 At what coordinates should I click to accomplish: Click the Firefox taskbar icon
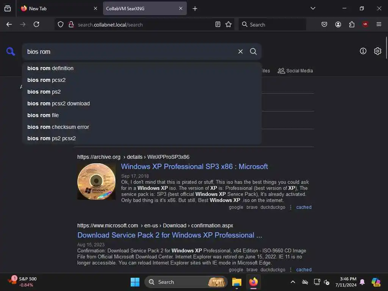pos(253,282)
